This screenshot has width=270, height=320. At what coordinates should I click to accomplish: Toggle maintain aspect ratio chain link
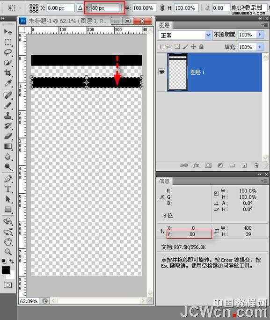click(162, 8)
